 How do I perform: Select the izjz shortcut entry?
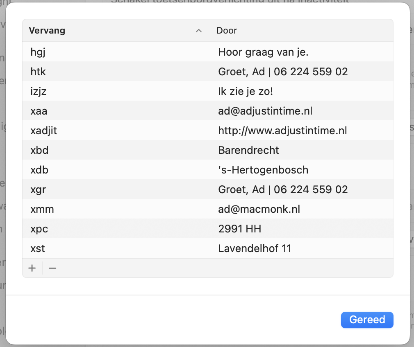pyautogui.click(x=39, y=91)
